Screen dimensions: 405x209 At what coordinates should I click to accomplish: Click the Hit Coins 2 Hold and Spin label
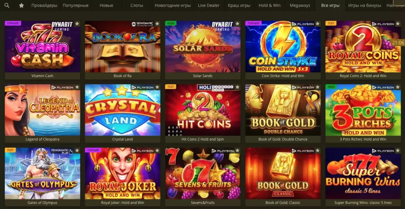tap(203, 139)
